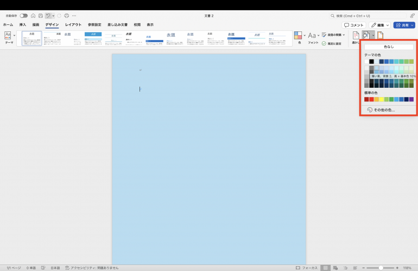The image size is (418, 271).
Task: Switch to the ホーム tab
Action: pyautogui.click(x=8, y=25)
